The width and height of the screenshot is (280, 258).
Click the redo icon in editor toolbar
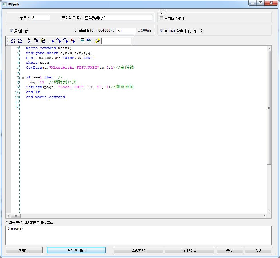click(20, 41)
